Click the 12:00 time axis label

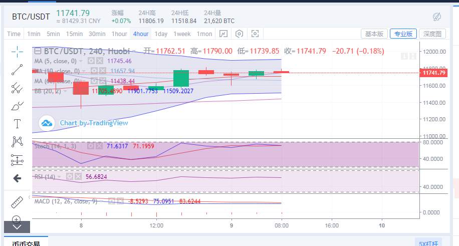(156, 225)
